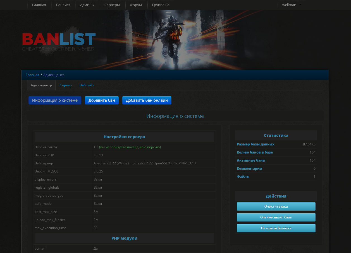Click the Админцентр breadcrumb link
This screenshot has height=253, width=351.
(54, 75)
